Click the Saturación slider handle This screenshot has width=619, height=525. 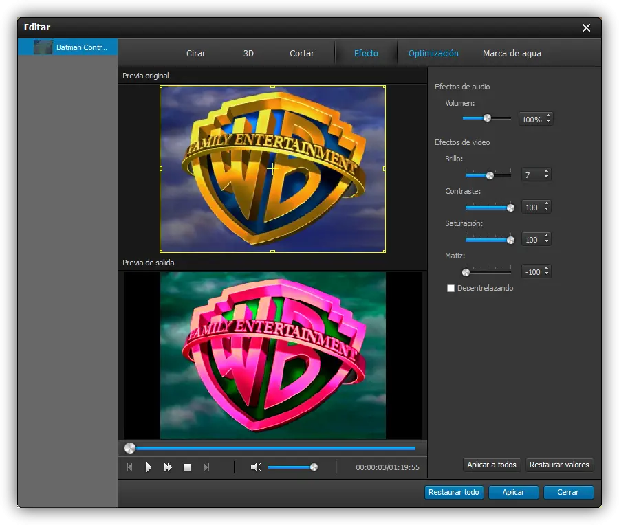(510, 241)
